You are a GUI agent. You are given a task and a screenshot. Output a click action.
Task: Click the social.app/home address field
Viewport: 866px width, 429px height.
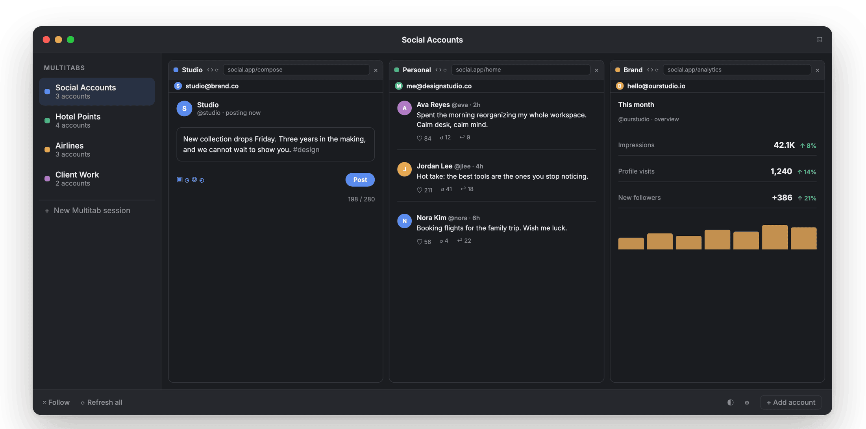(520, 70)
